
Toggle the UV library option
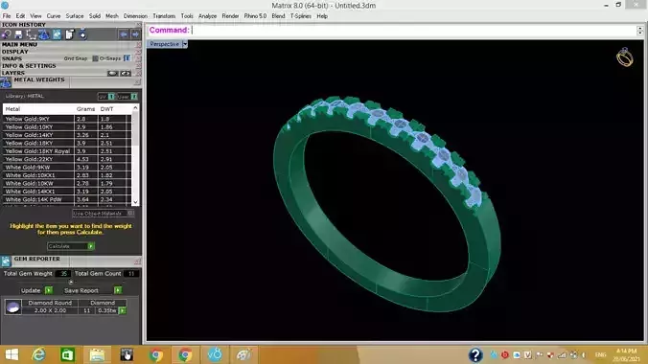(111, 96)
